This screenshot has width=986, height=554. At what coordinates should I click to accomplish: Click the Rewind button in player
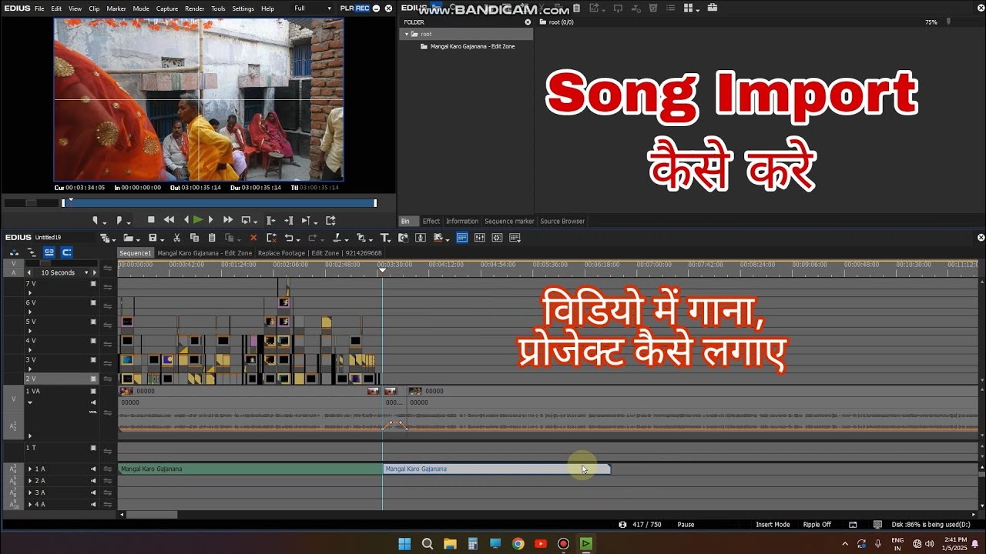tap(169, 220)
